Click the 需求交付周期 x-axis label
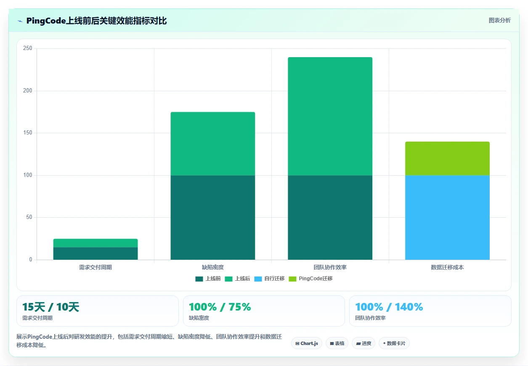This screenshot has width=528, height=366. click(96, 267)
